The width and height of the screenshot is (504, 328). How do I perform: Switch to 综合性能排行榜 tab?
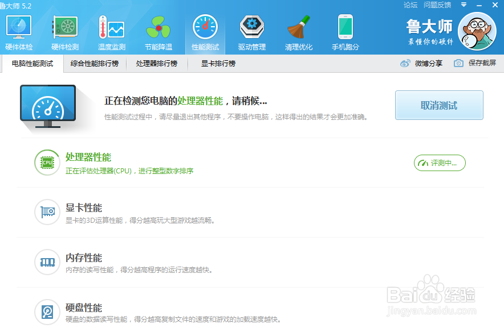point(95,64)
